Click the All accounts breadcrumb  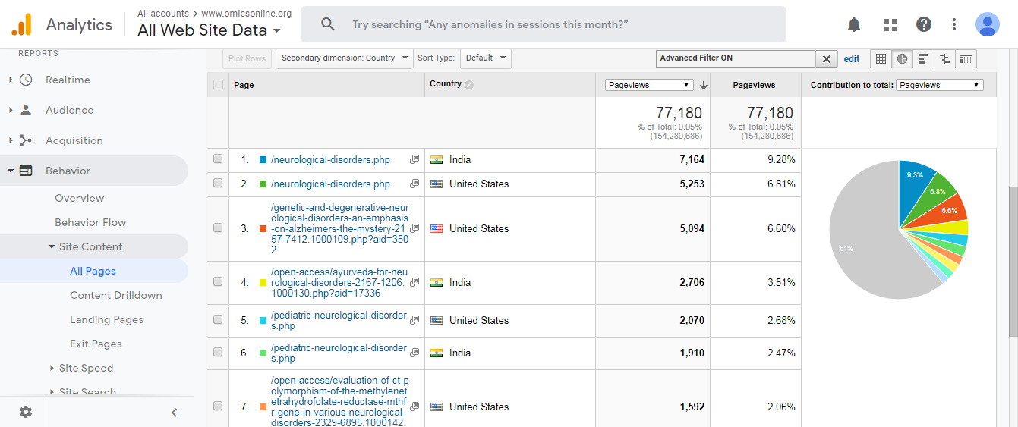163,14
